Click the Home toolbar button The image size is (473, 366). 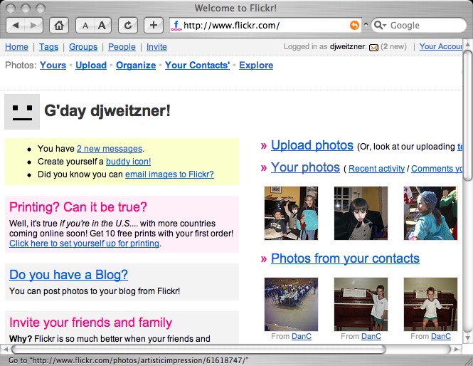[x=60, y=25]
